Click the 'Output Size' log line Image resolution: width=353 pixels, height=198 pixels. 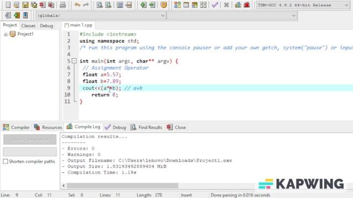114,166
